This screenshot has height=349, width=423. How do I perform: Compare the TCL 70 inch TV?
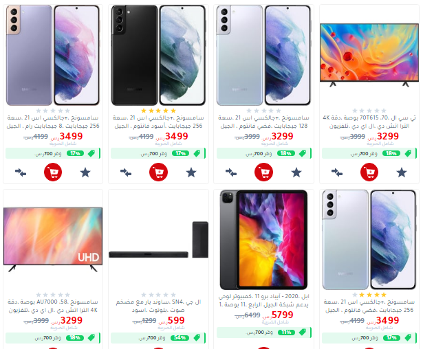337,172
